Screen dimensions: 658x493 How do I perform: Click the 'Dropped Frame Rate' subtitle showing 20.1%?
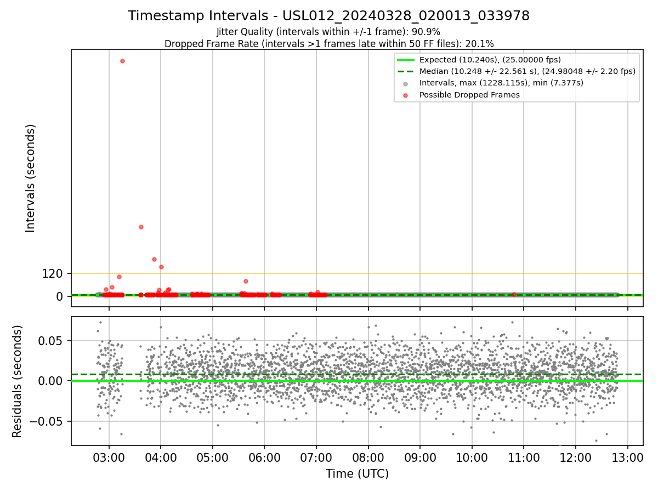(x=329, y=44)
